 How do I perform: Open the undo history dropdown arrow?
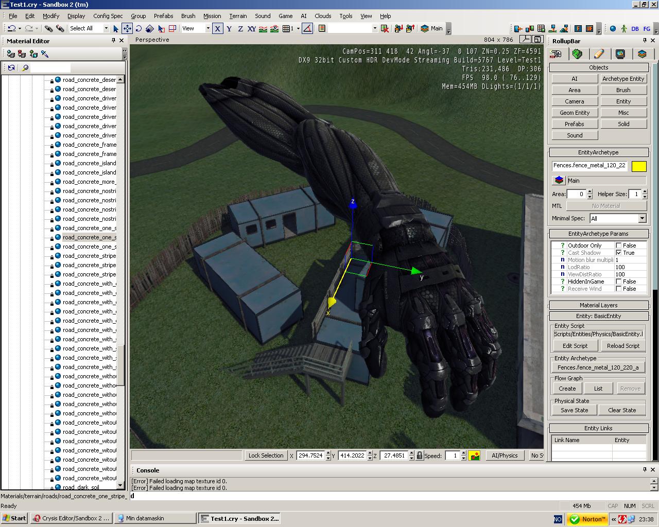coord(20,28)
